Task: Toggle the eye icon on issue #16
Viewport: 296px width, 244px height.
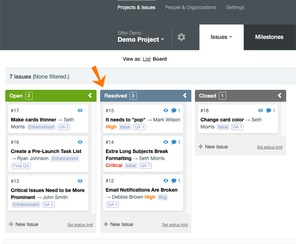Action: (80, 142)
